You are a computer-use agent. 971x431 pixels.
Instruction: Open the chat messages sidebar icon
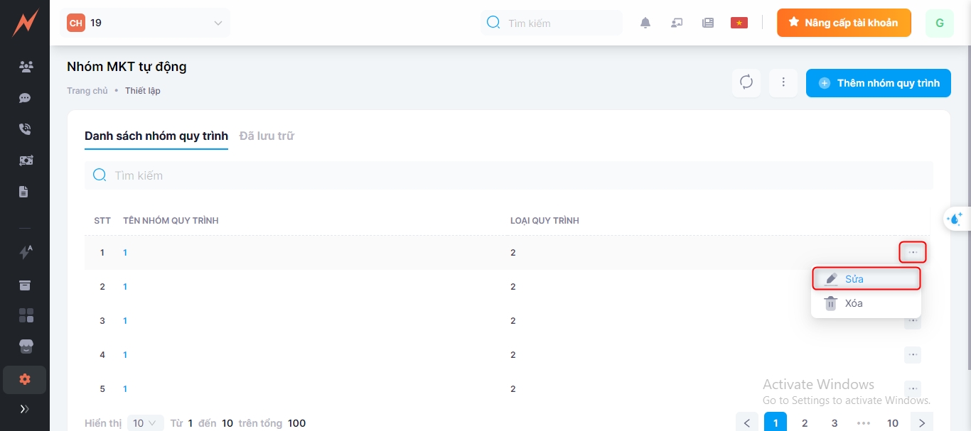click(25, 98)
